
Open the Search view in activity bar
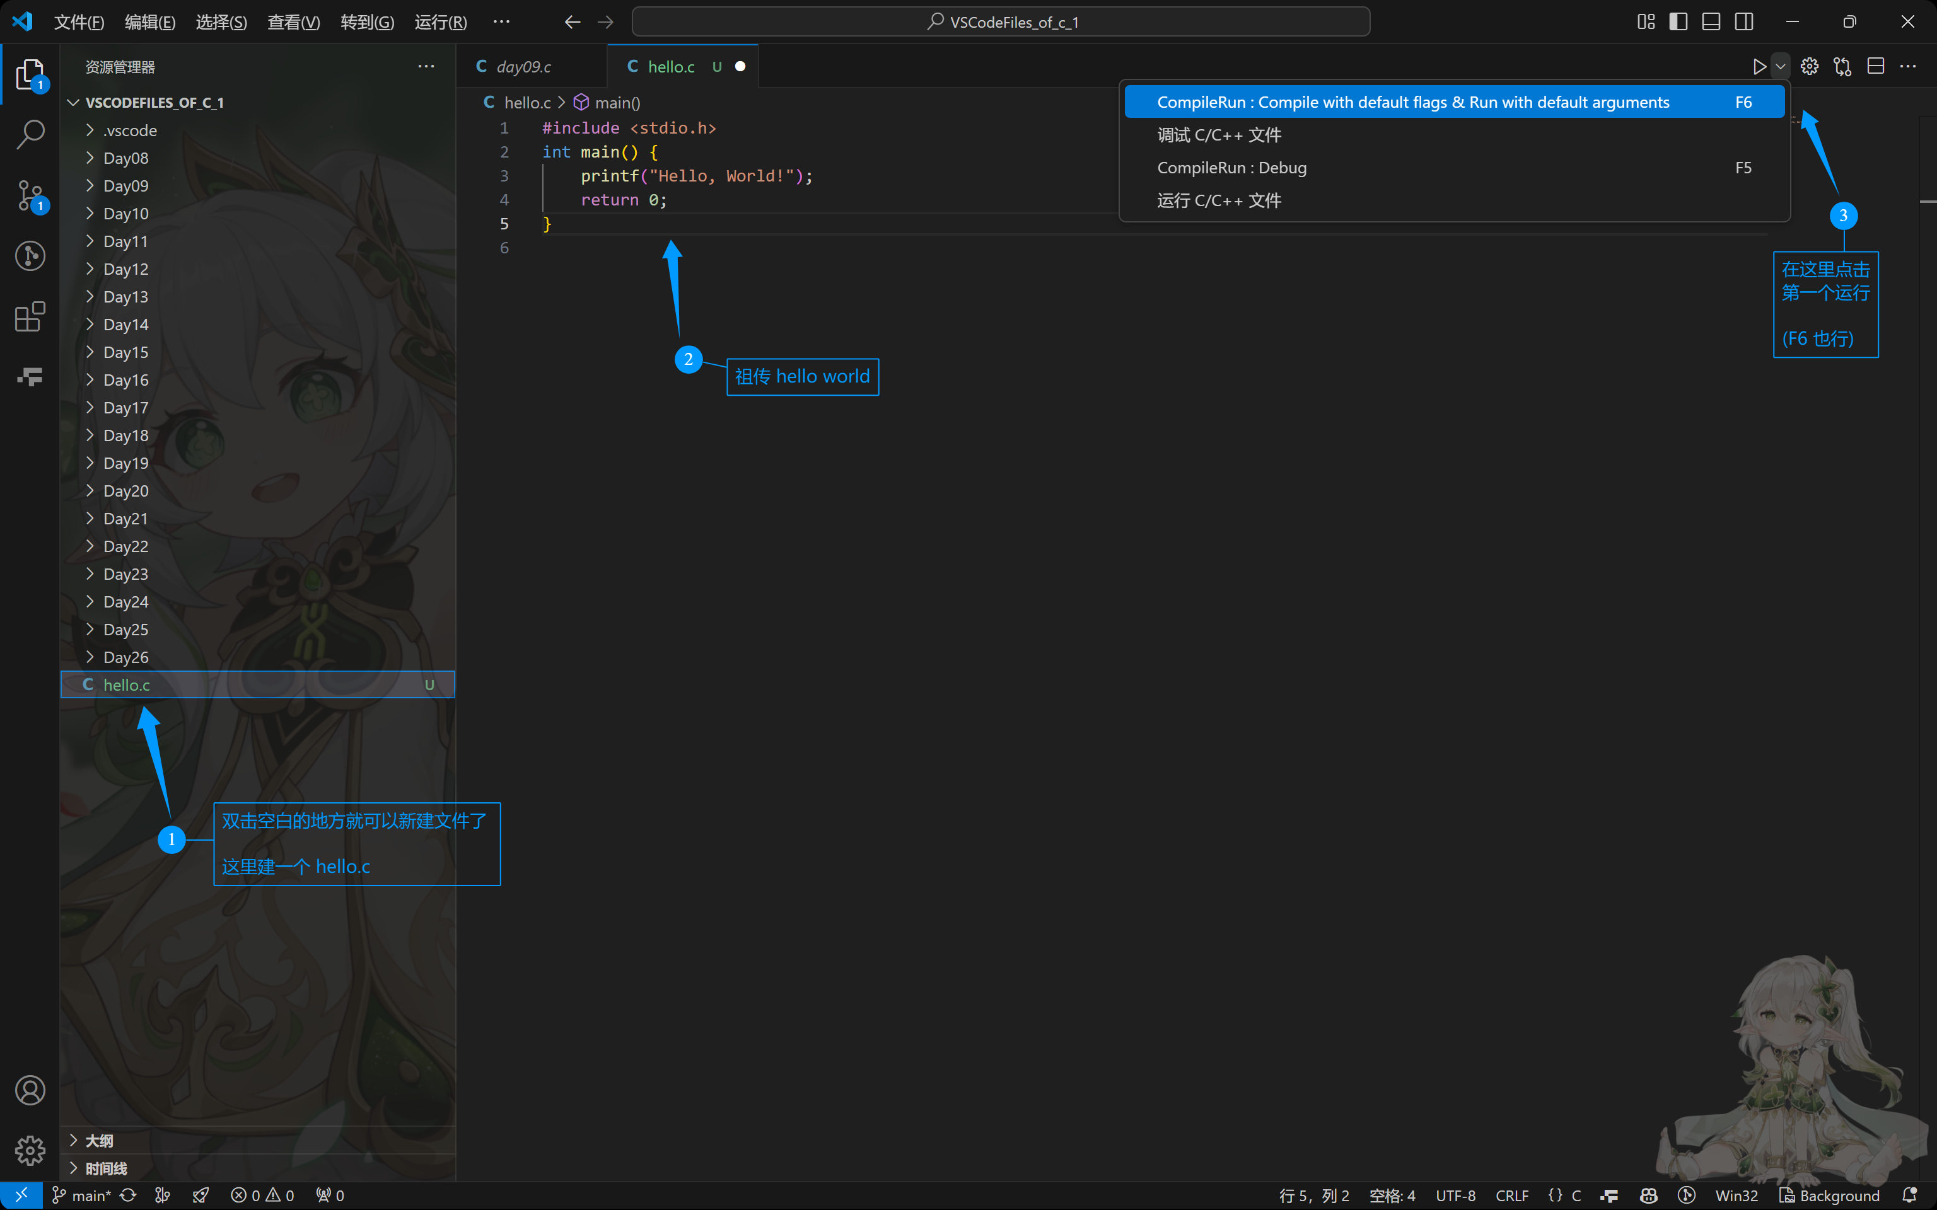(x=30, y=134)
